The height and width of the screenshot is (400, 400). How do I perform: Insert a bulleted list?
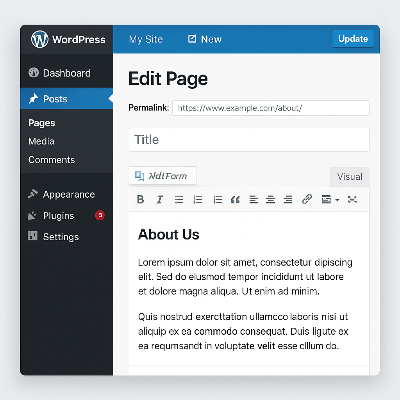pyautogui.click(x=179, y=199)
